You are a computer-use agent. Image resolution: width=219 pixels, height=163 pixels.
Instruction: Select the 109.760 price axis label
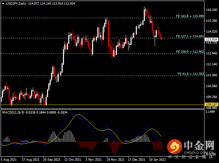[x=211, y=97]
